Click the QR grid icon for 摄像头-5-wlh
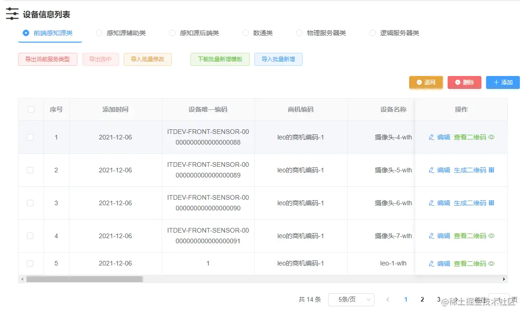The image size is (525, 316). [491, 170]
